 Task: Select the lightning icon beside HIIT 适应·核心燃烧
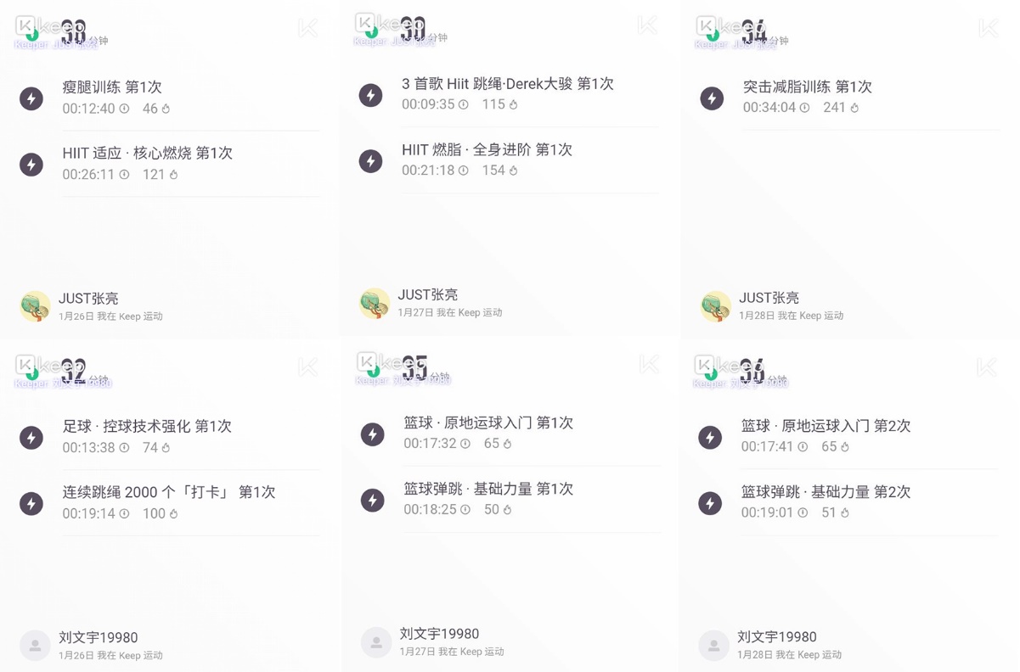[x=31, y=165]
